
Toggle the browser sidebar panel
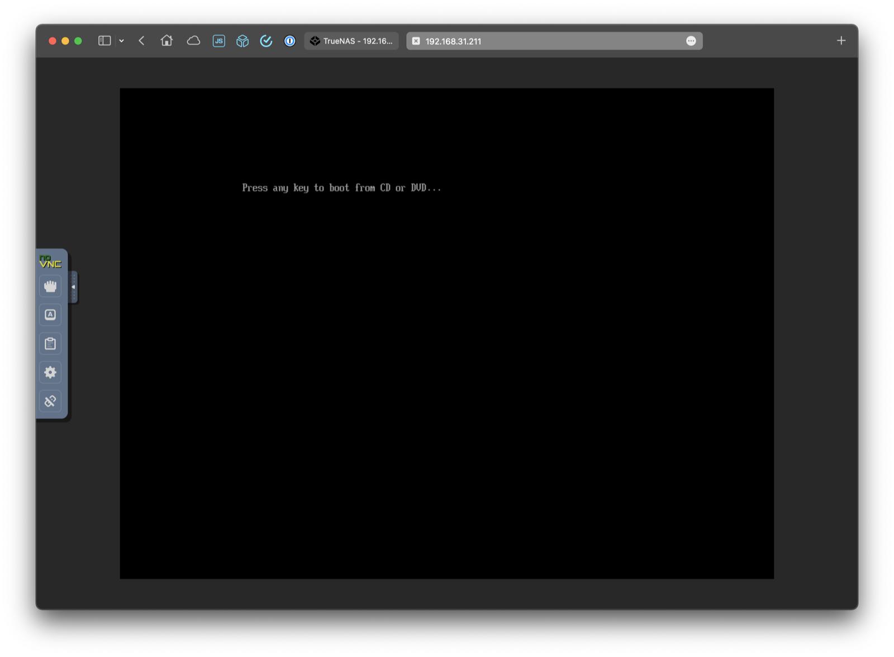pos(104,40)
